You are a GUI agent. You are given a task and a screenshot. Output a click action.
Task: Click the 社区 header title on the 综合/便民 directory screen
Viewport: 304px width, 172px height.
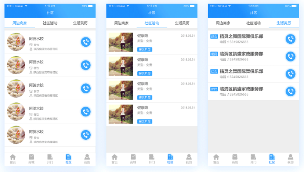[x=253, y=13]
